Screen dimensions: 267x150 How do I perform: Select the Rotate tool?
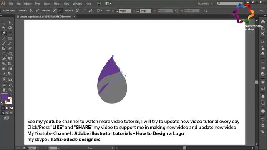click(4, 54)
